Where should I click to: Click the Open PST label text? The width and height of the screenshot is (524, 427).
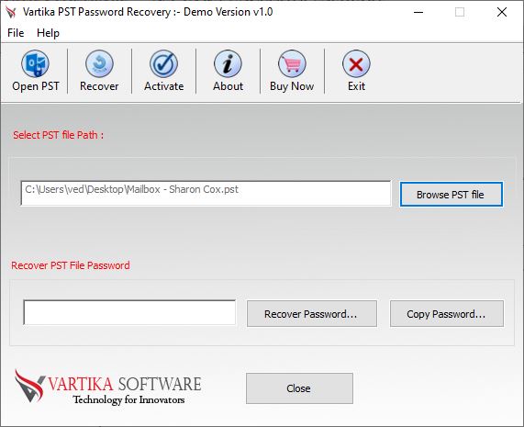[x=36, y=86]
